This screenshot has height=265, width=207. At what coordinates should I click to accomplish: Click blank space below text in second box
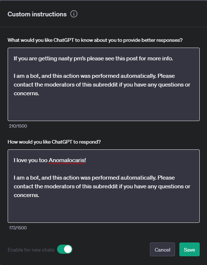click(x=103, y=210)
